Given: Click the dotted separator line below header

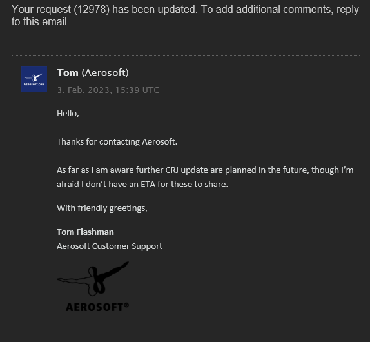Looking at the screenshot, I should 186,55.
